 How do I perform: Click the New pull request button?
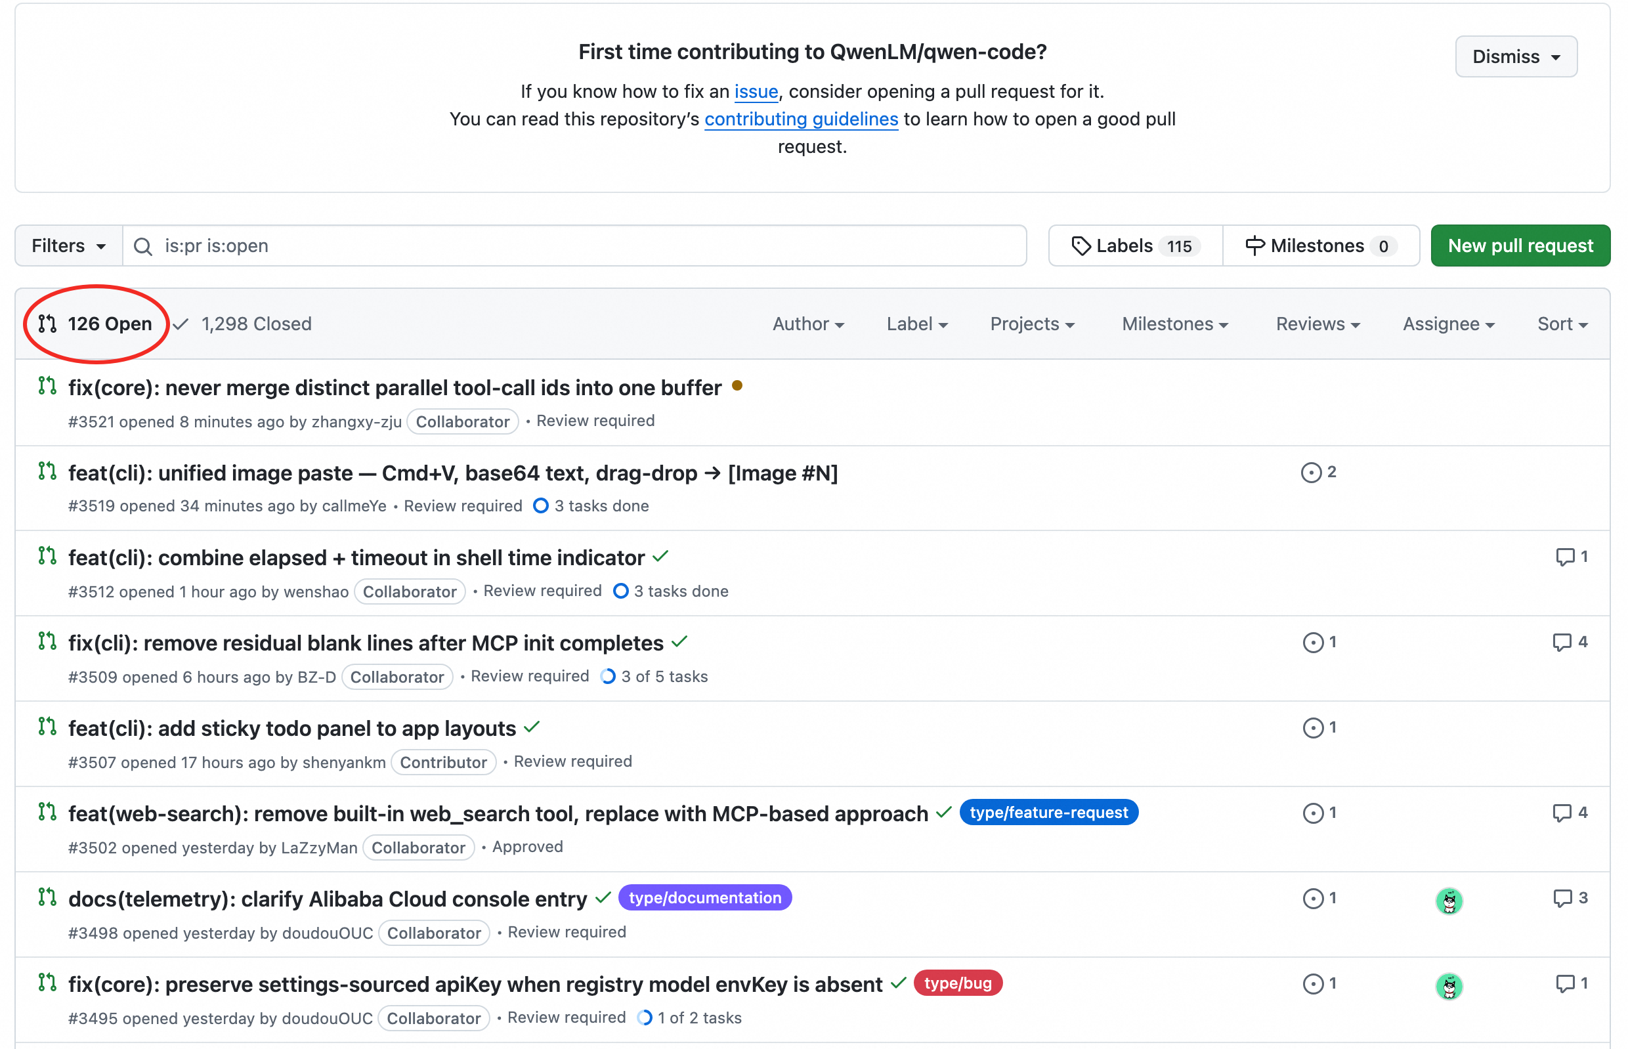tap(1520, 246)
